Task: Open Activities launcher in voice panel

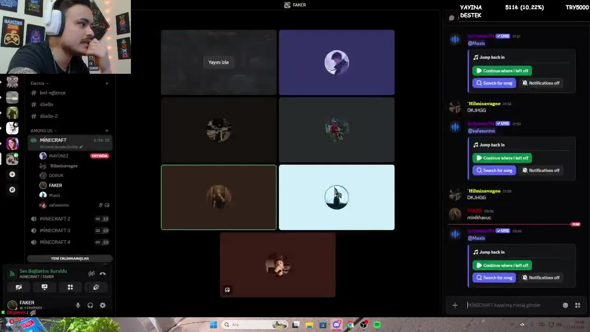Action: point(71,287)
